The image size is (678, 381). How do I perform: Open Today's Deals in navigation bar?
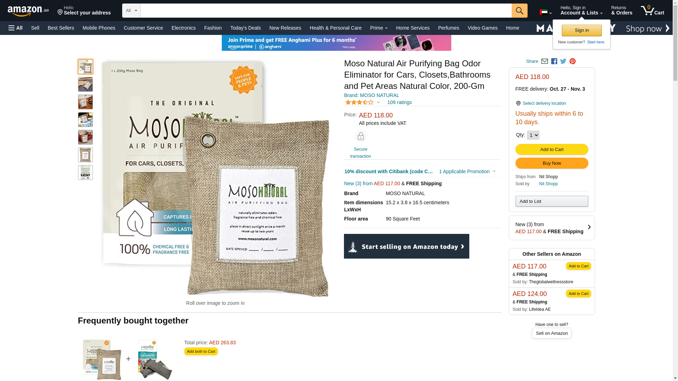[245, 28]
